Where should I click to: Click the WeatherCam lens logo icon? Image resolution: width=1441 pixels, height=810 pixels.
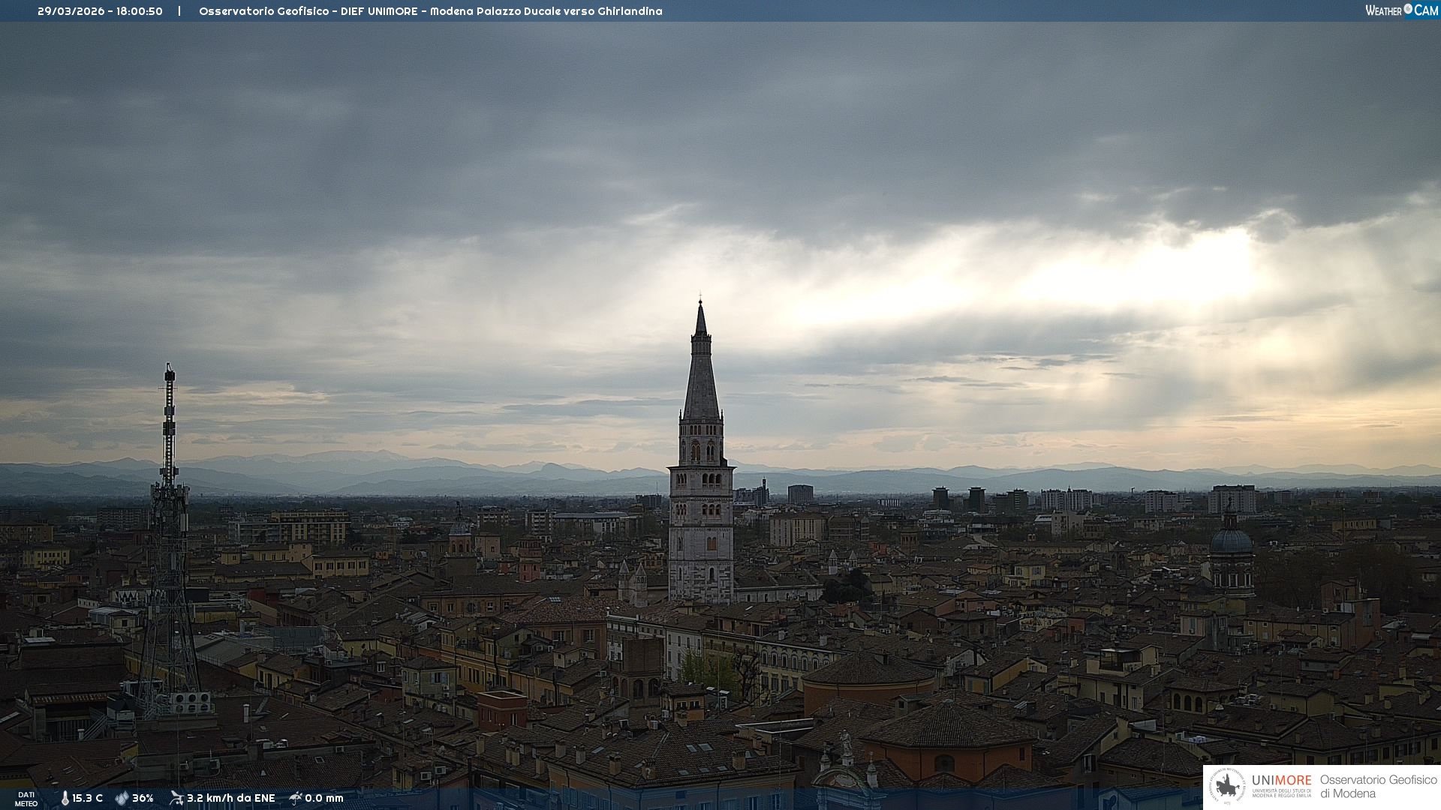pyautogui.click(x=1408, y=9)
